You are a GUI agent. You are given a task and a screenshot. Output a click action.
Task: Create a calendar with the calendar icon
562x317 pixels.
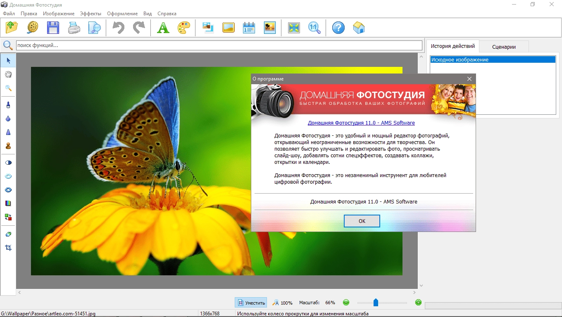coord(249,28)
